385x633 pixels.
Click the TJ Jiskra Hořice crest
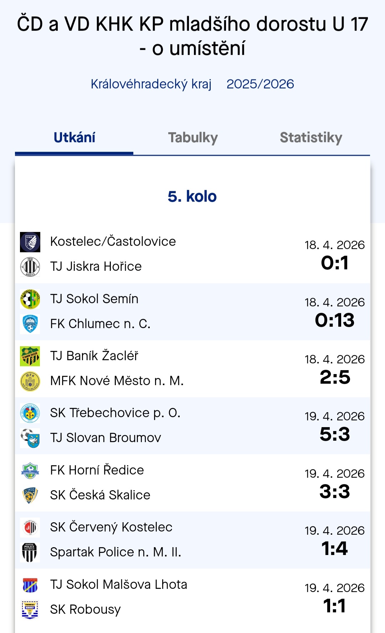(30, 267)
